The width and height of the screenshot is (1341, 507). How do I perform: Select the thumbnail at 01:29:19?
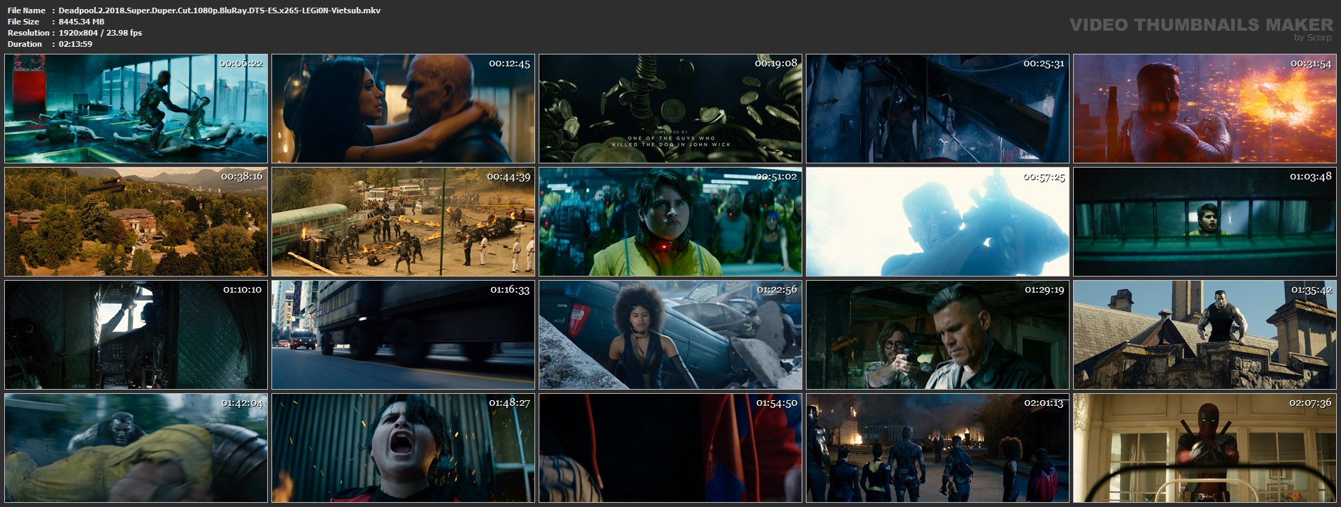(x=937, y=335)
